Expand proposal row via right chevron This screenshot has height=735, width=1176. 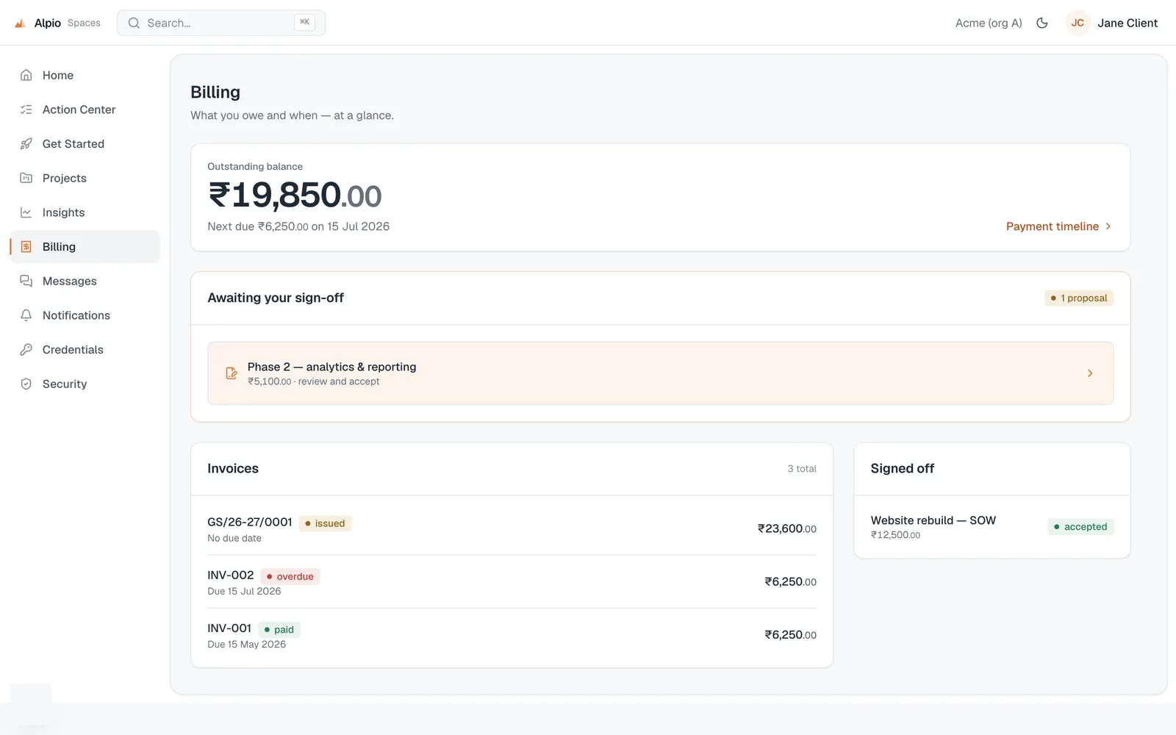[x=1090, y=373]
